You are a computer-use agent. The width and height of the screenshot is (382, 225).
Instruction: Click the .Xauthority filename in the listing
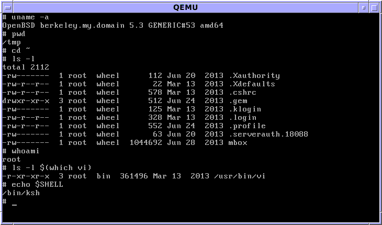click(x=254, y=75)
